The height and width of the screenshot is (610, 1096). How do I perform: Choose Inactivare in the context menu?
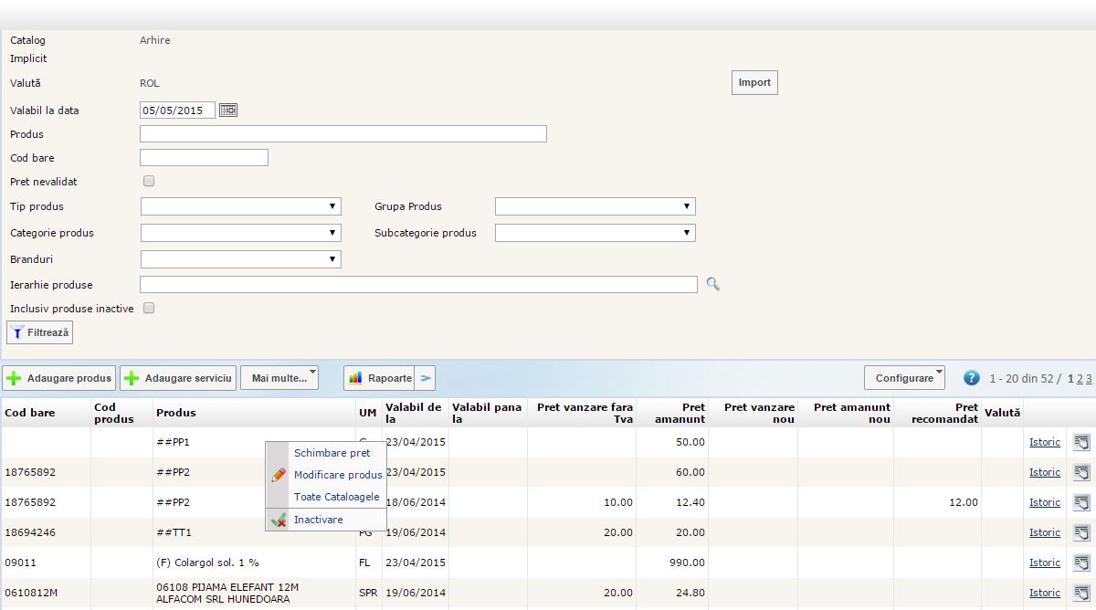[318, 520]
